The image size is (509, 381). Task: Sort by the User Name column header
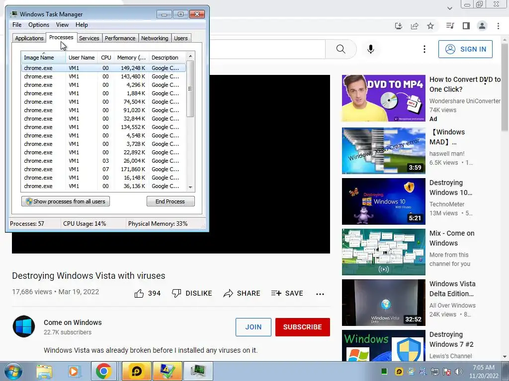tap(82, 58)
